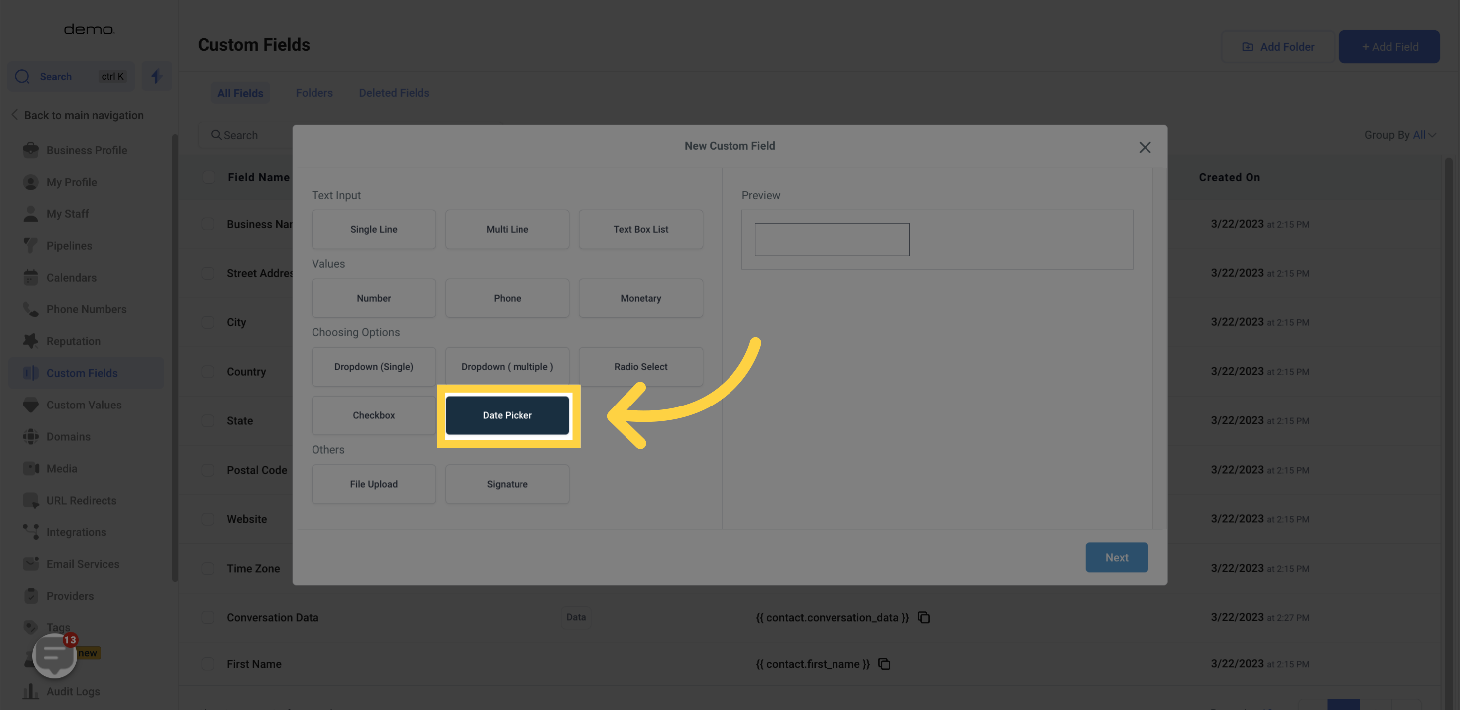
Task: Click the sidebar vertical scrollbar
Action: click(175, 357)
